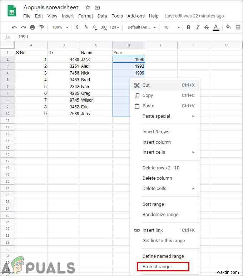Screen dimensions: 243x276
Task: Select row 10 header
Action: point(8,114)
